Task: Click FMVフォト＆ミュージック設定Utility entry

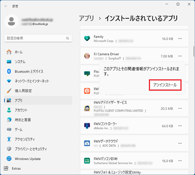Action: click(134, 172)
